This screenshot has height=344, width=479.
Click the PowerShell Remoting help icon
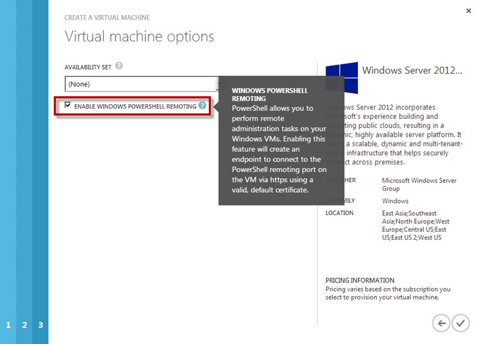coord(202,106)
